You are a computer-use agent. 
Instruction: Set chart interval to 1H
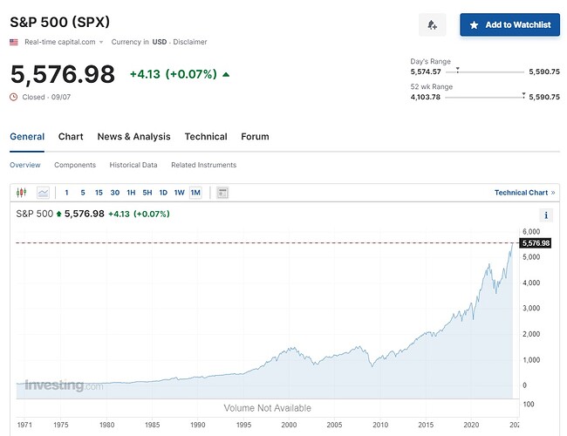[x=131, y=193]
